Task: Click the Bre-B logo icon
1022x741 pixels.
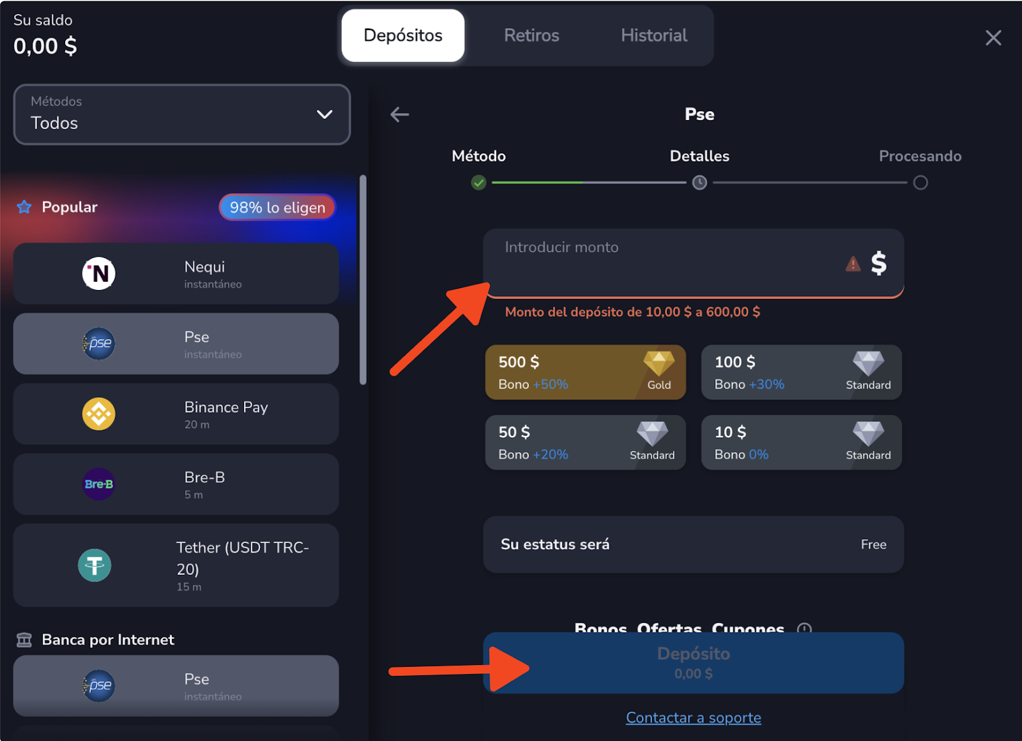Action: point(98,484)
